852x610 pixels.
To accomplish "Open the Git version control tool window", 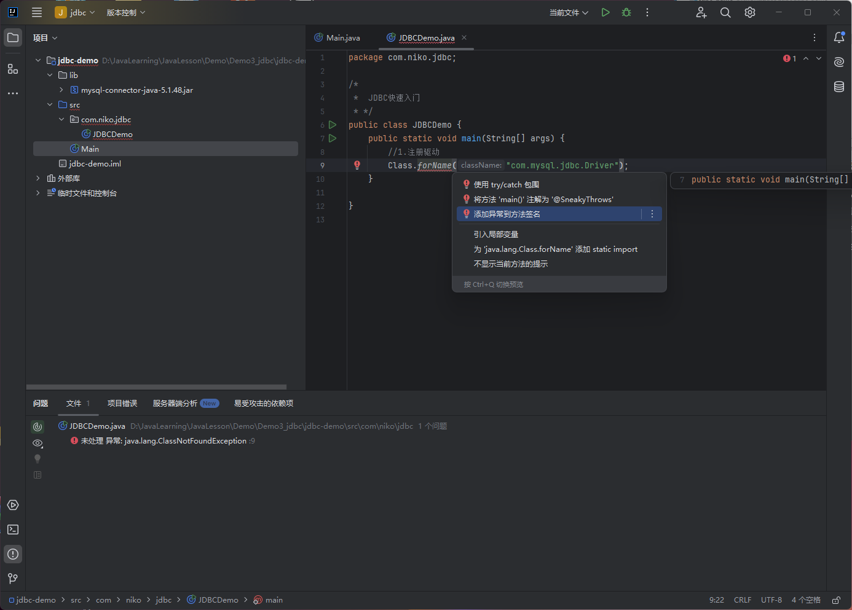I will click(13, 579).
